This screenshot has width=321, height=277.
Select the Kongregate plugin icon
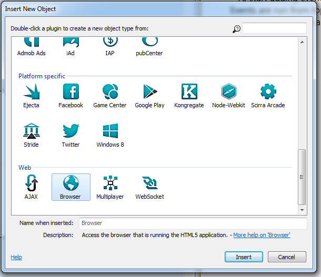click(189, 91)
